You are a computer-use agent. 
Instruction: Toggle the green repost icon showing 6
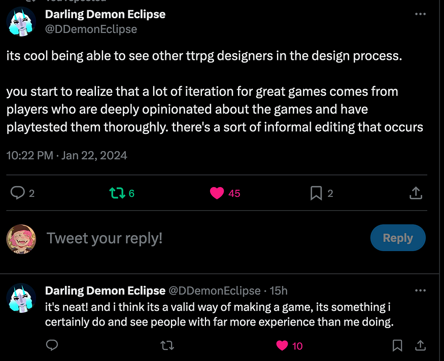117,193
